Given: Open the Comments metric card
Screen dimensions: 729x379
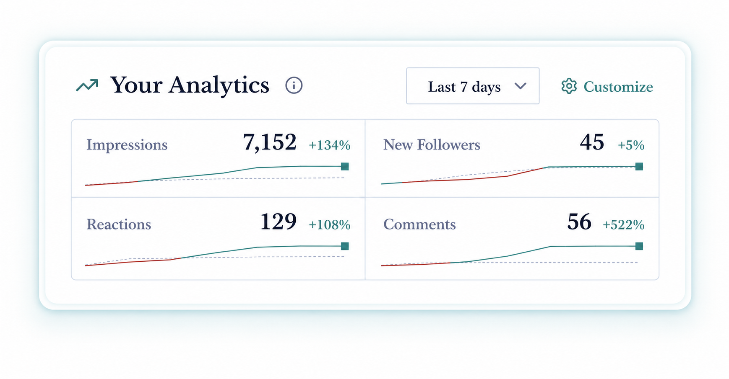Looking at the screenshot, I should click(512, 238).
